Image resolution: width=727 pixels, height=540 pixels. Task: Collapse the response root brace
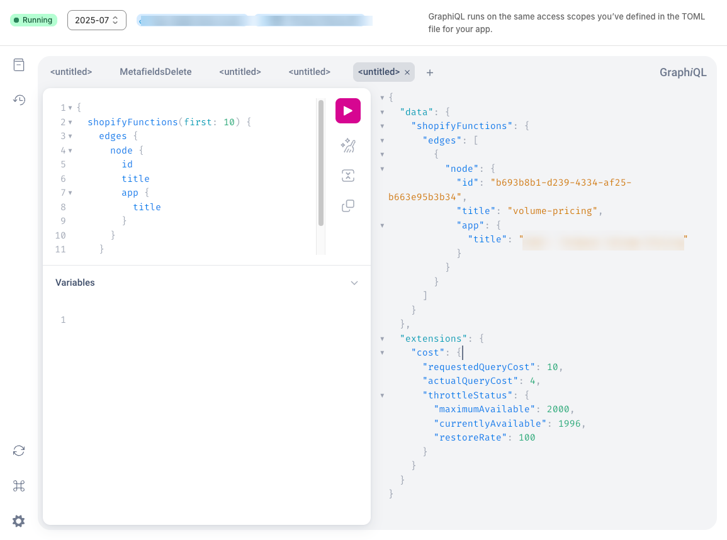point(382,98)
